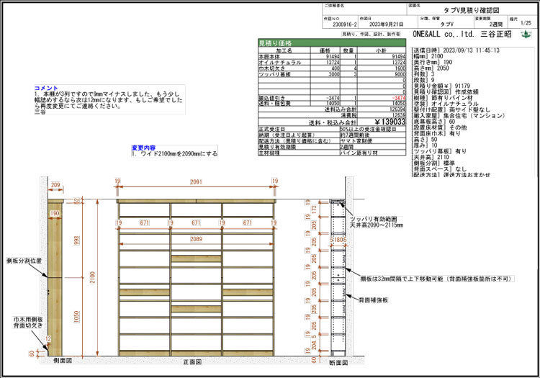
Task: Click the 998 upper height dimension
Action: pyautogui.click(x=76, y=240)
